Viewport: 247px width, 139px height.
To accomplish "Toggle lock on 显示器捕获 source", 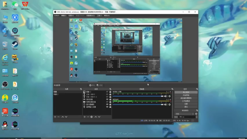I will pos(110,104).
